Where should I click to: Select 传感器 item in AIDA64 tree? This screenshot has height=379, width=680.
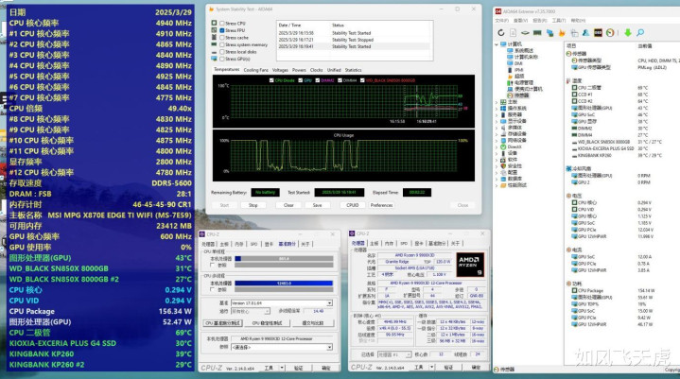click(518, 95)
